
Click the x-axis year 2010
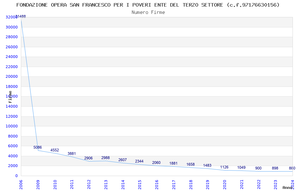[x=55, y=185]
